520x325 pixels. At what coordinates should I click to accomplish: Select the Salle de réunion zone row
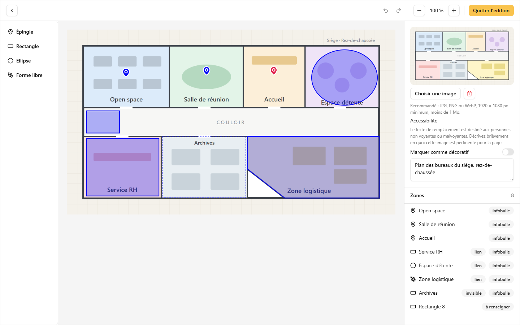(x=462, y=224)
